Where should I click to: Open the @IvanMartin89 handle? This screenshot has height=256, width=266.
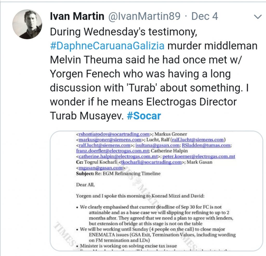pyautogui.click(x=144, y=16)
